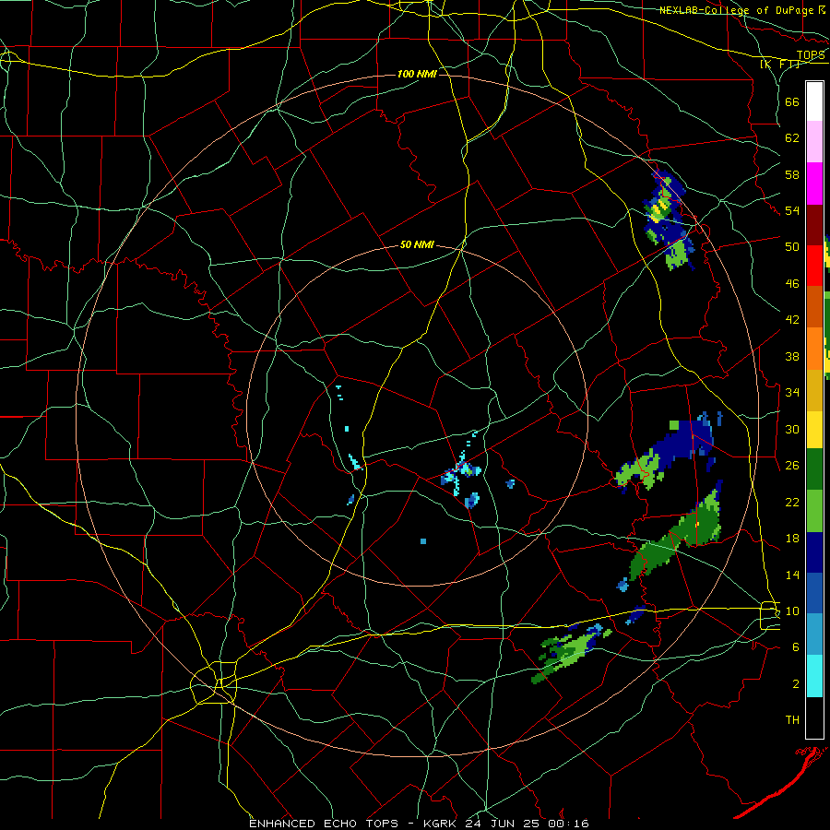The width and height of the screenshot is (830, 830).
Task: Click the gold legend swatch near 34
Action: click(x=814, y=390)
